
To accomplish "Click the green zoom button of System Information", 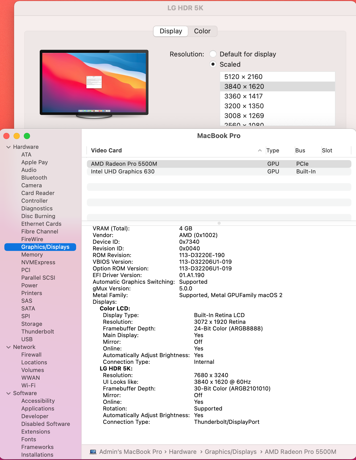I will coord(27,136).
